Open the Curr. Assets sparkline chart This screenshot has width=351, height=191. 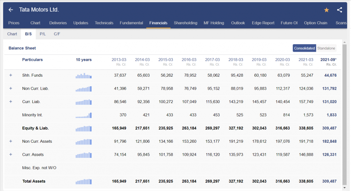coord(84,155)
